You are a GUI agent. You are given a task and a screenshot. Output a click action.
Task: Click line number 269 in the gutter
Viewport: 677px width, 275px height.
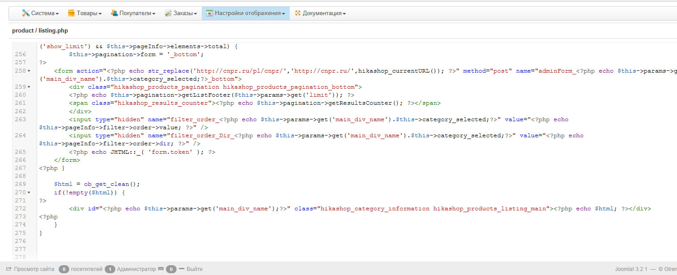pos(21,184)
